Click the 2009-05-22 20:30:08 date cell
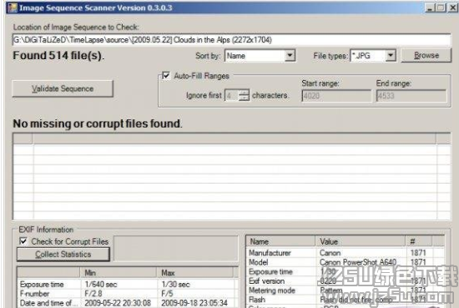The image size is (459, 308). [118, 303]
